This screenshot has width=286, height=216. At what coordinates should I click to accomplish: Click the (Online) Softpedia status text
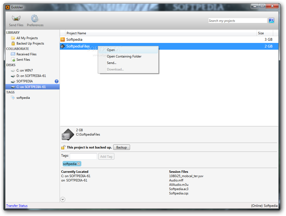click(264, 206)
